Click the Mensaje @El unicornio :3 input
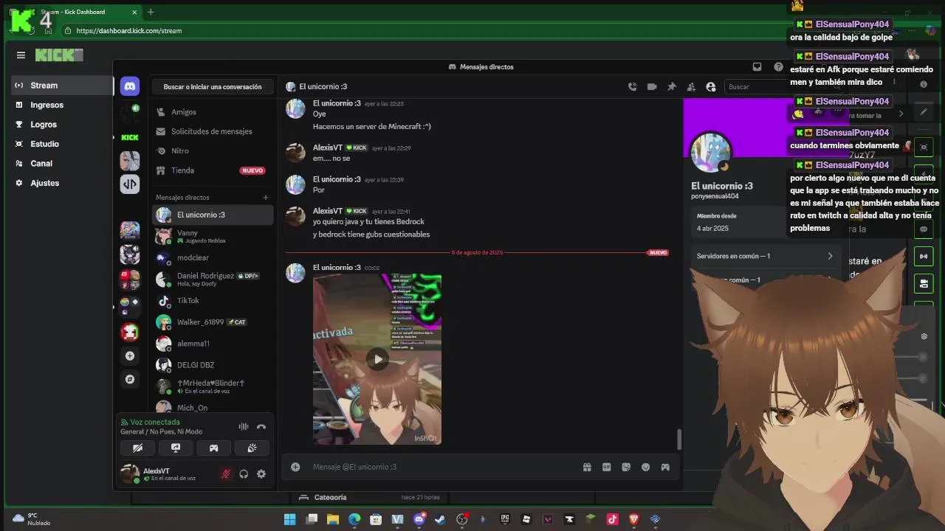 point(443,467)
